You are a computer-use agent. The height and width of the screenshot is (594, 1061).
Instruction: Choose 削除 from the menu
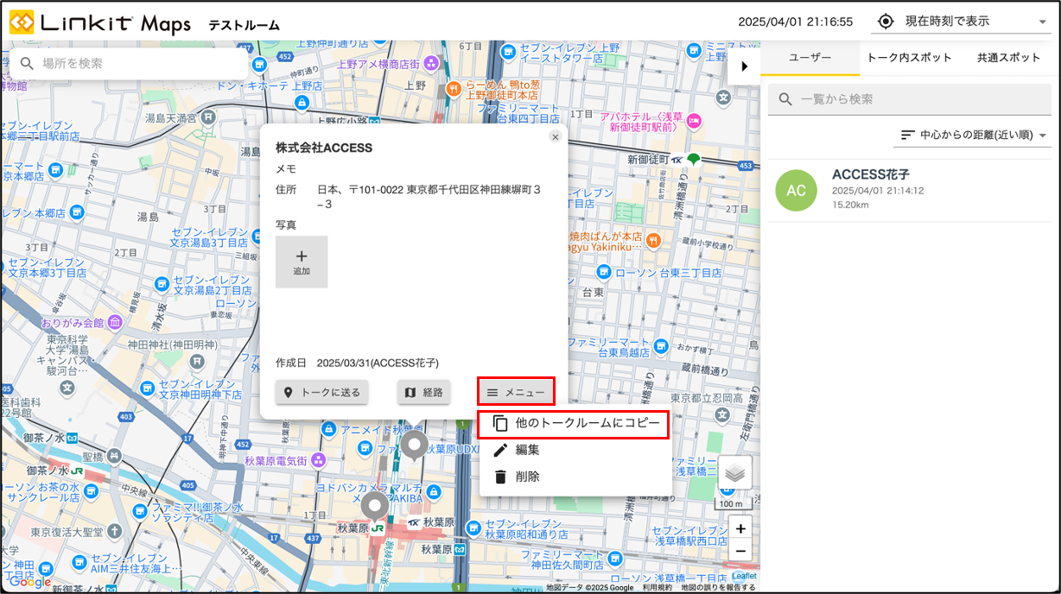(575, 477)
